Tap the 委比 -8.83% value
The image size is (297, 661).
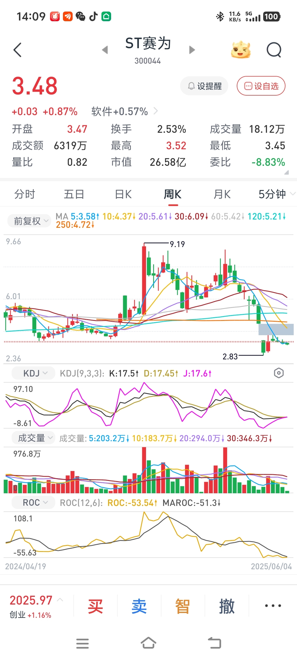(268, 162)
